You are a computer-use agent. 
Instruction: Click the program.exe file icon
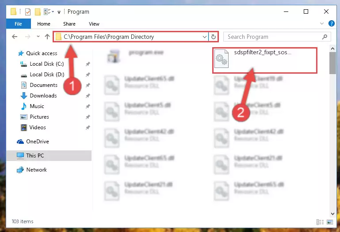[x=113, y=56]
